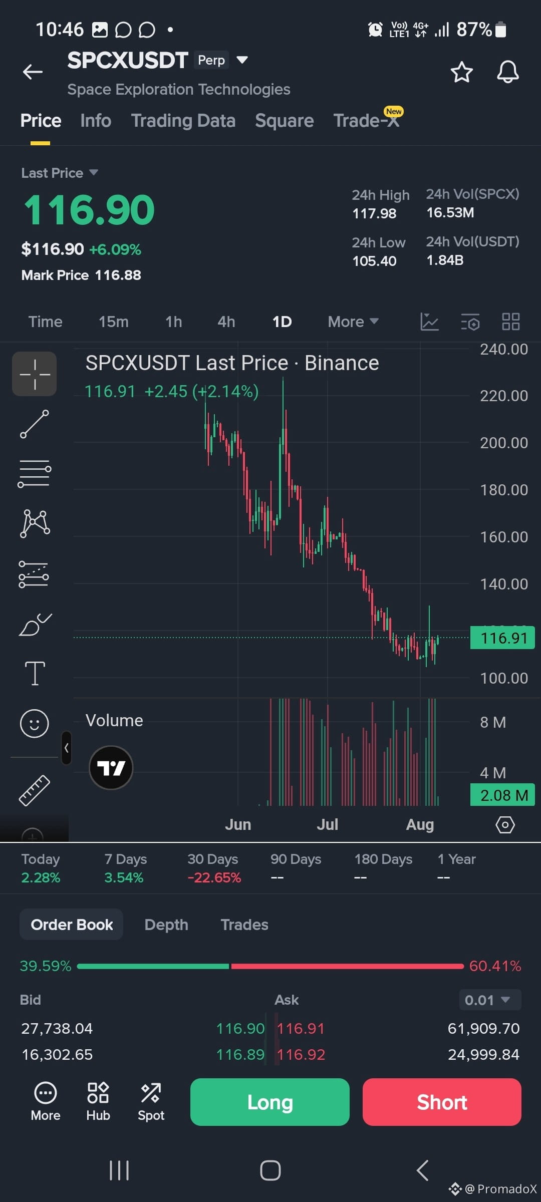This screenshot has width=541, height=1202.
Task: Go back using the arrow icon
Action: coord(33,72)
